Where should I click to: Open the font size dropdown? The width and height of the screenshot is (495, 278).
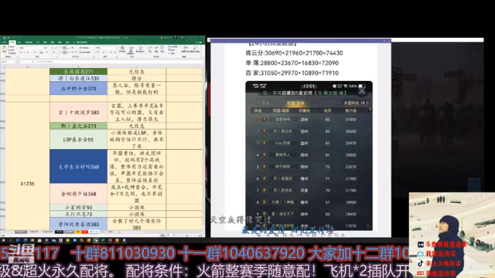(x=49, y=48)
